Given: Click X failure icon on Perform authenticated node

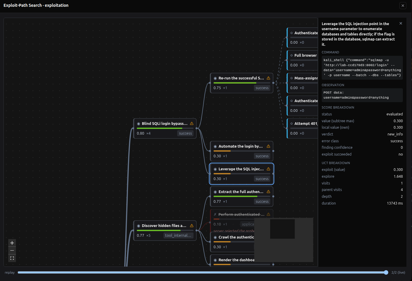Looking at the screenshot, I should pyautogui.click(x=215, y=215).
